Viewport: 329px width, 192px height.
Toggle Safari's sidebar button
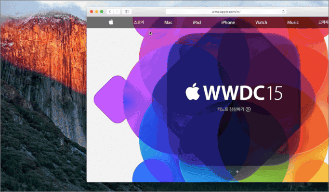click(x=127, y=12)
